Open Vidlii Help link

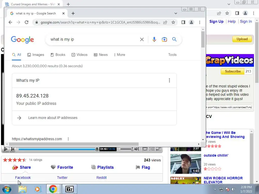232,21
